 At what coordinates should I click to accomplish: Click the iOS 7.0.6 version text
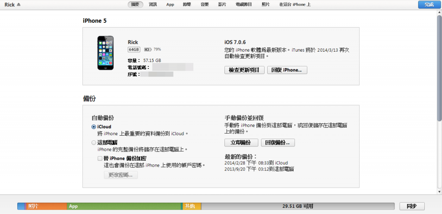tap(235, 42)
